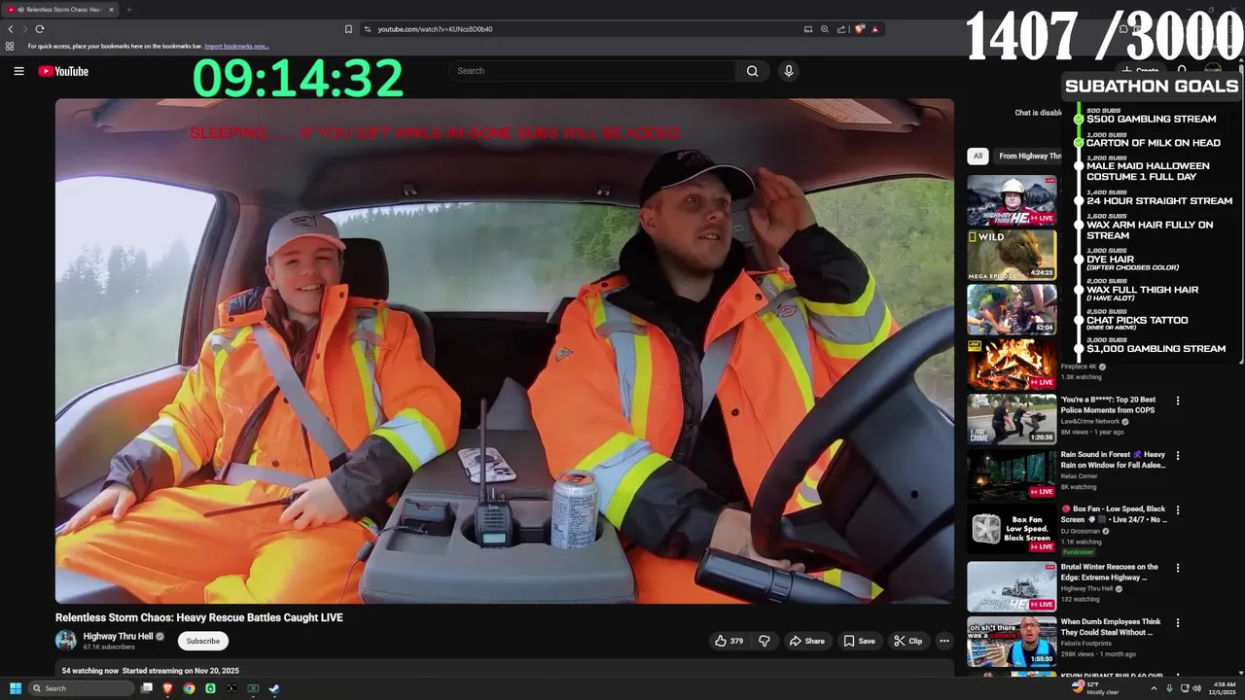Open the Box Fan Low Speed thumbnail
The image size is (1245, 700).
click(x=1012, y=529)
